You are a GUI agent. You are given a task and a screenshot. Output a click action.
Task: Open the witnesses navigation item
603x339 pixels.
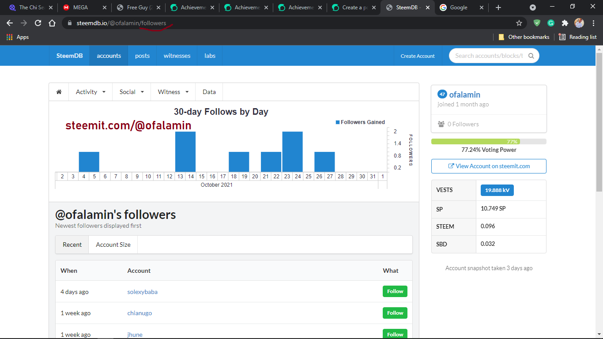coord(177,56)
